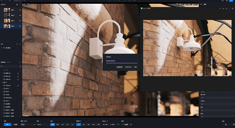Click the list-view icon beside the resource search box
The image size is (235, 128).
point(20,66)
